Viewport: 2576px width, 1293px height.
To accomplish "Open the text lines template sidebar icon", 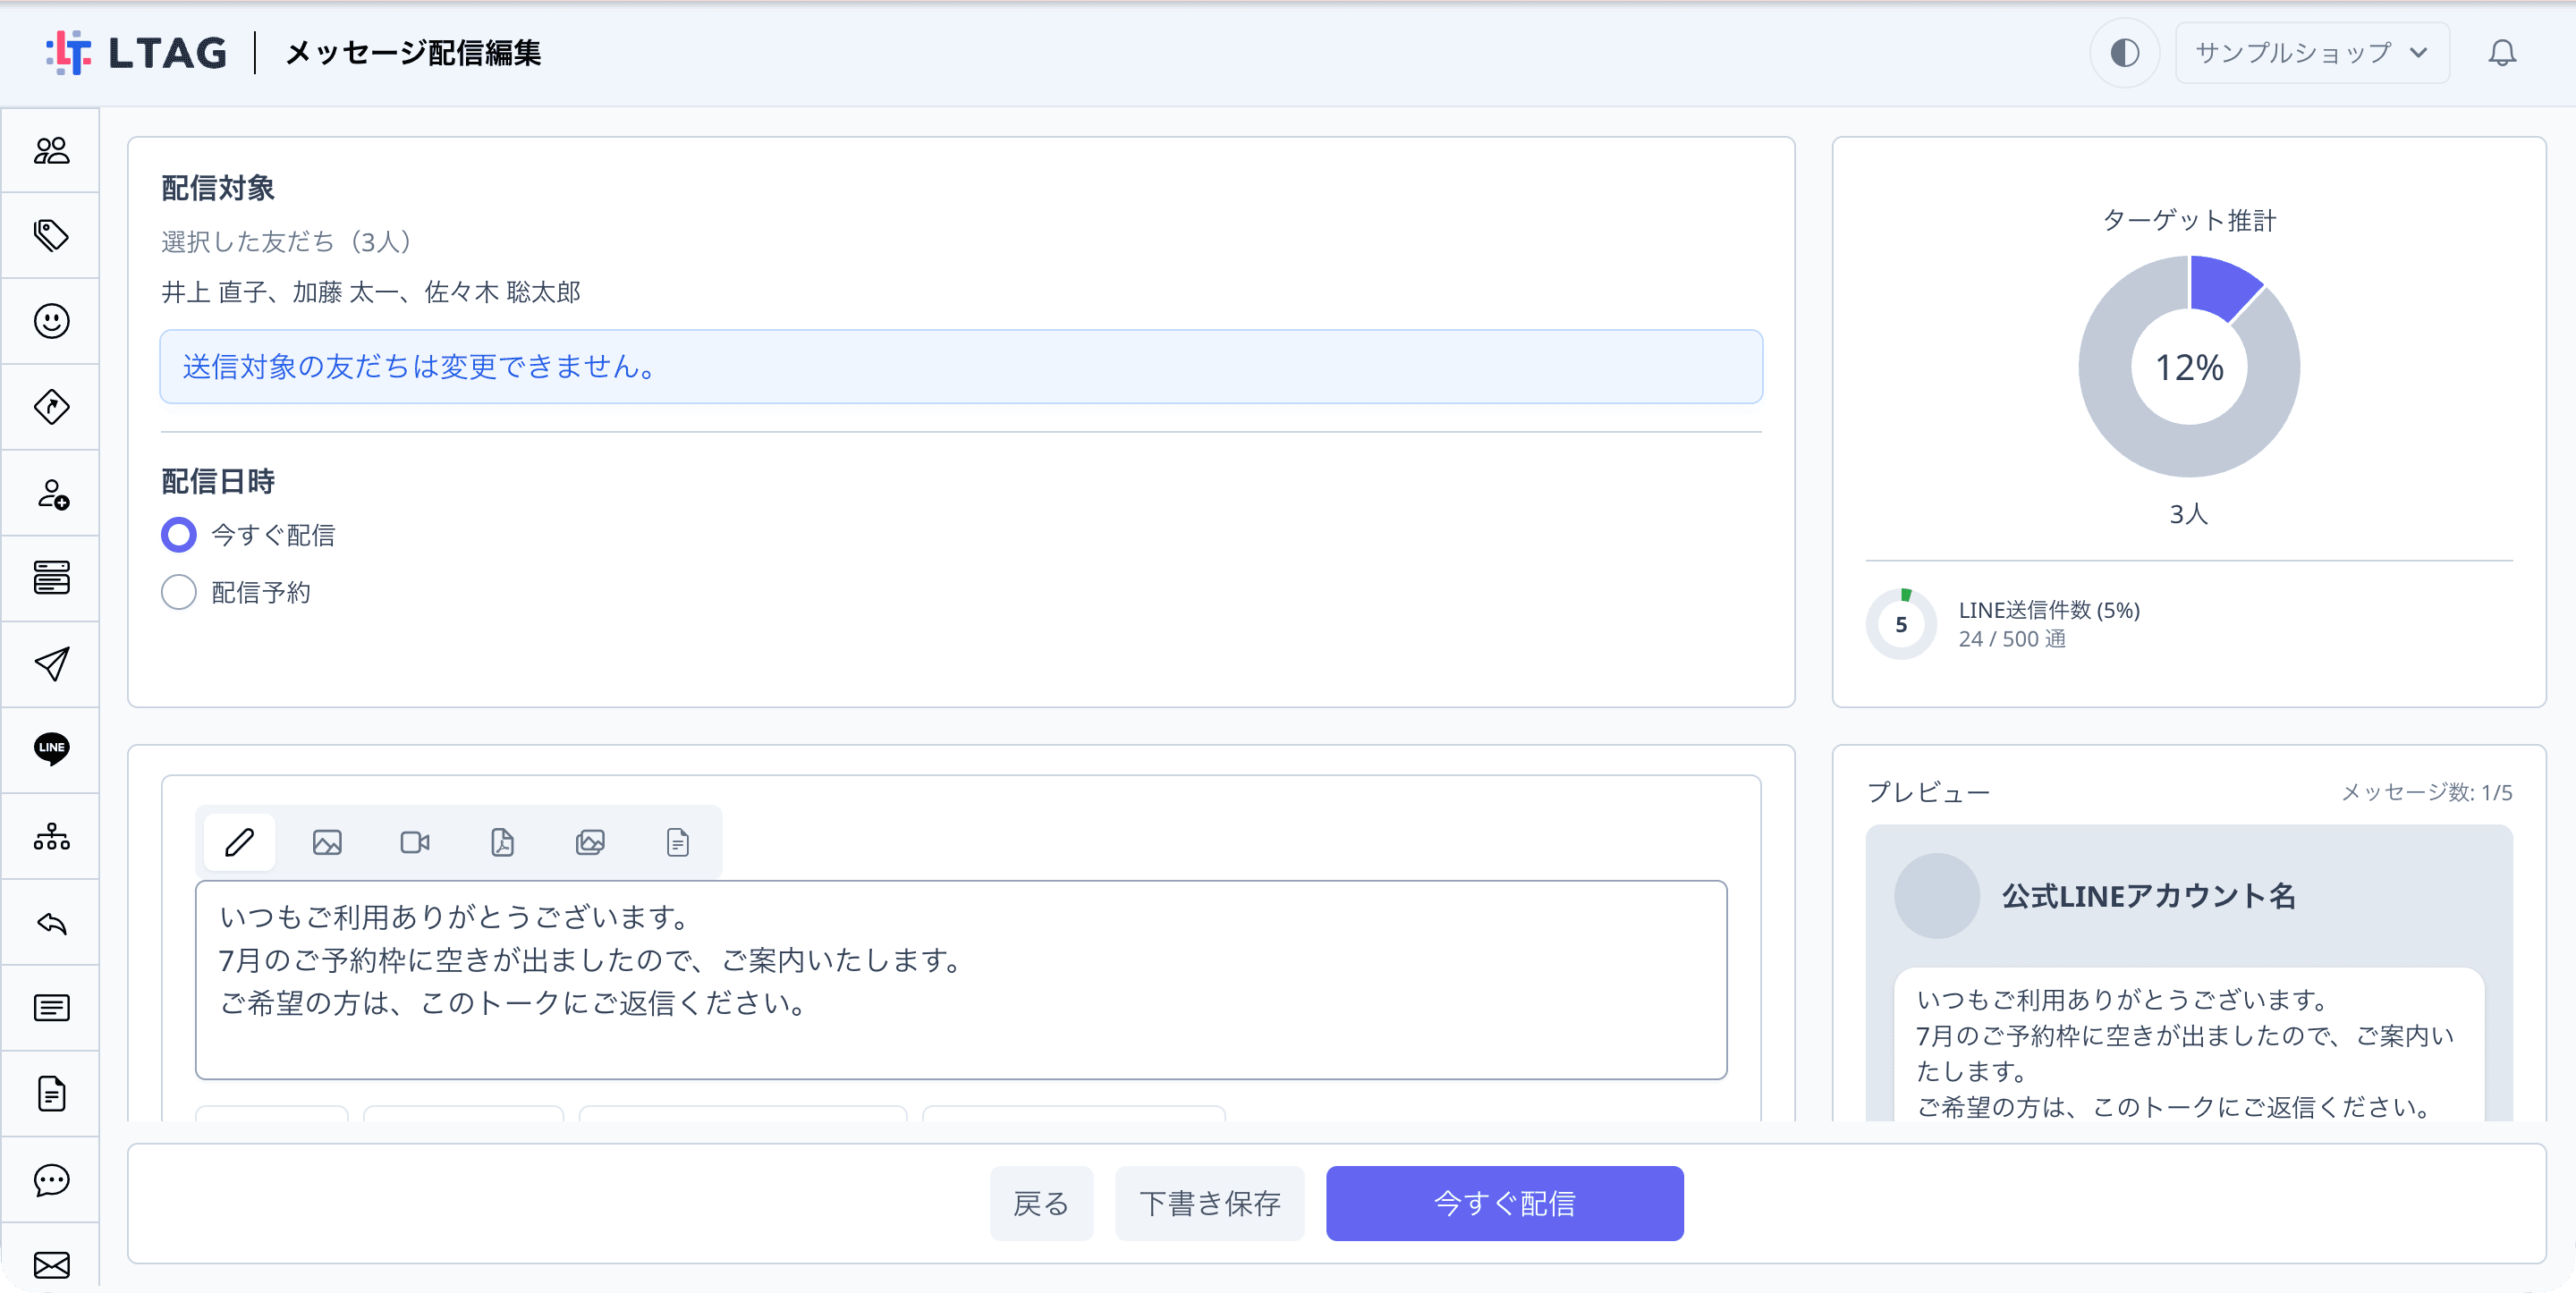I will pos(51,1007).
